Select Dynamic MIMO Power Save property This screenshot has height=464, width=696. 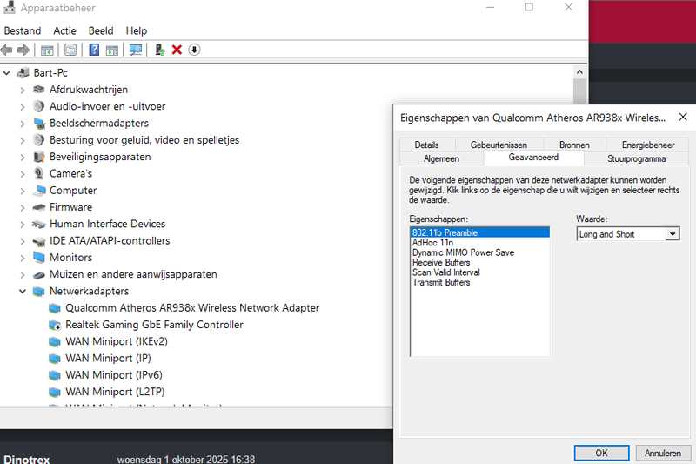point(480,252)
